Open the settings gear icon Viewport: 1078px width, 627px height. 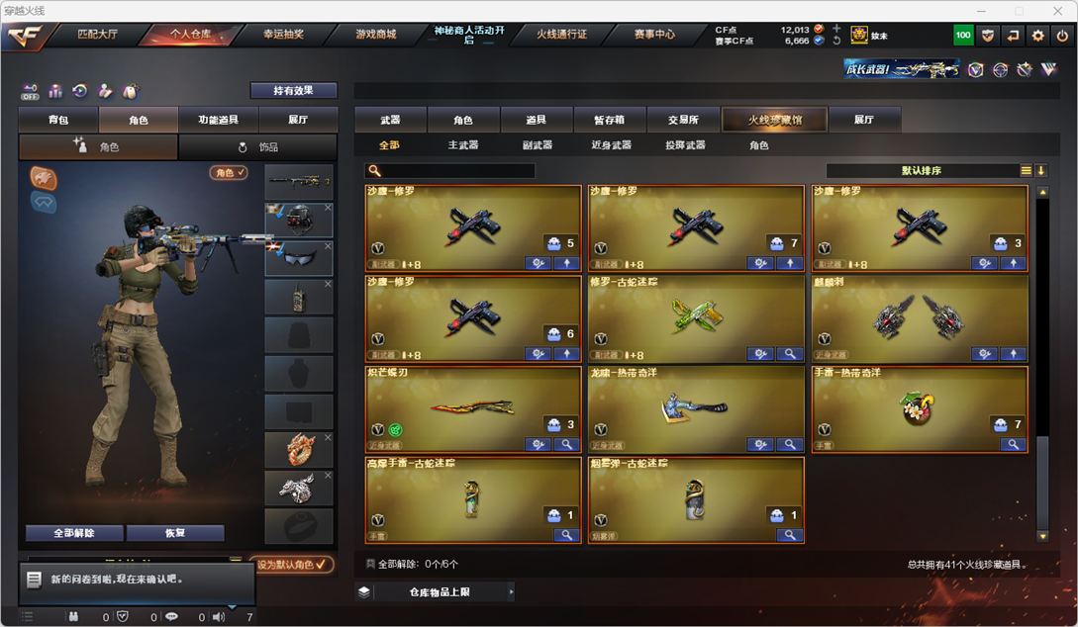click(x=1037, y=35)
